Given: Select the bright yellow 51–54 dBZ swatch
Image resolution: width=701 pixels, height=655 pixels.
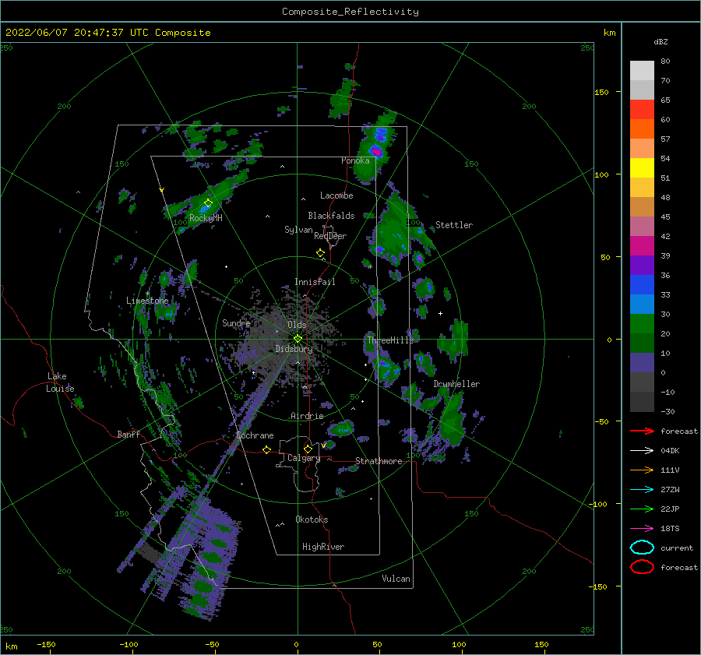Looking at the screenshot, I should (642, 167).
